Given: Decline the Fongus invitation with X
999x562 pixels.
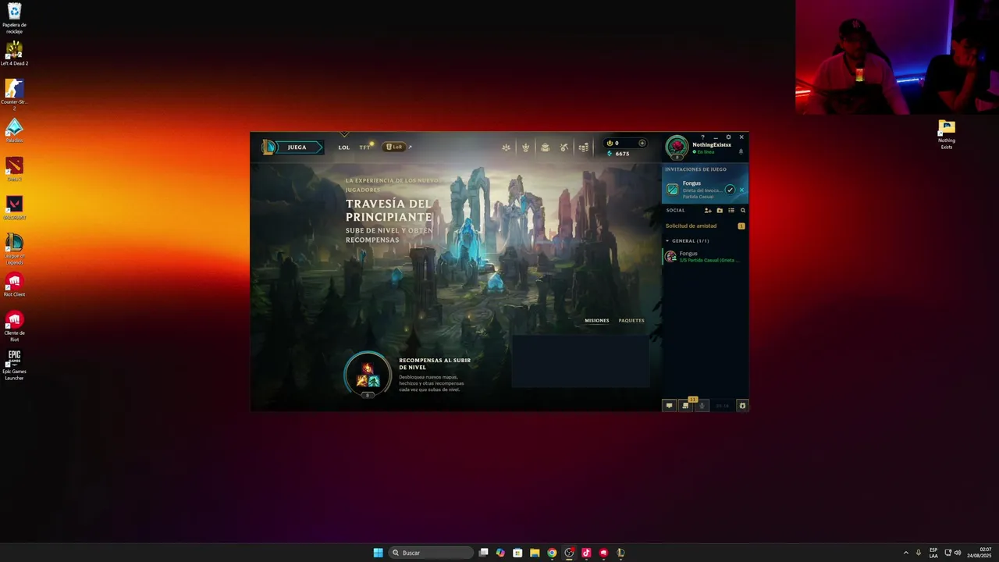Looking at the screenshot, I should point(741,190).
